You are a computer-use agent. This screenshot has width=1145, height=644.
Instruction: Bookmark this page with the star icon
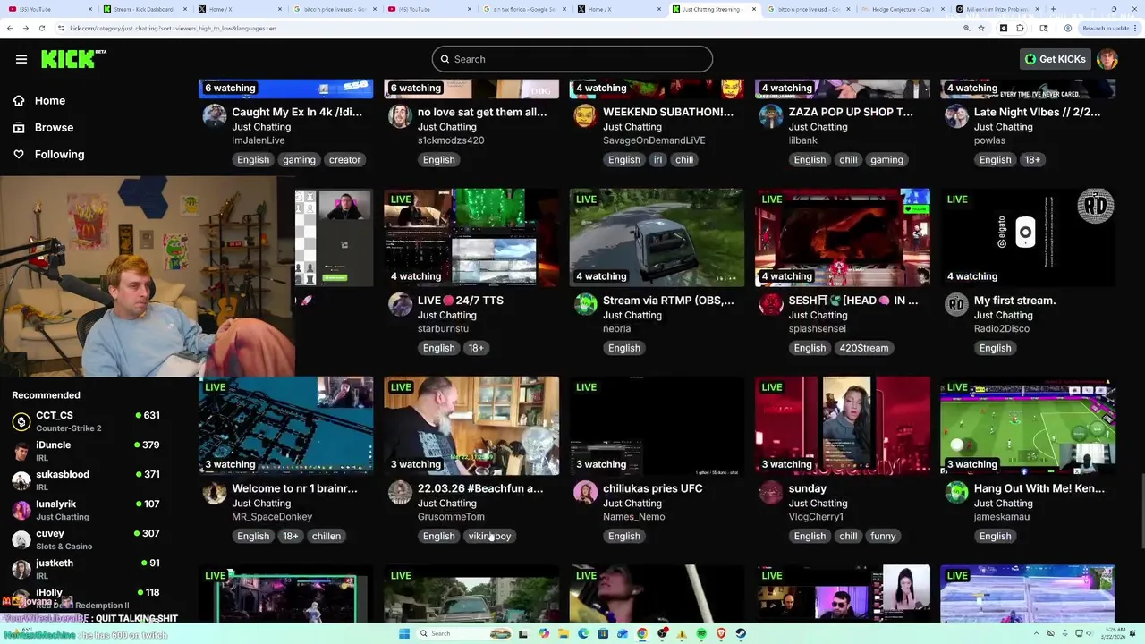(981, 28)
